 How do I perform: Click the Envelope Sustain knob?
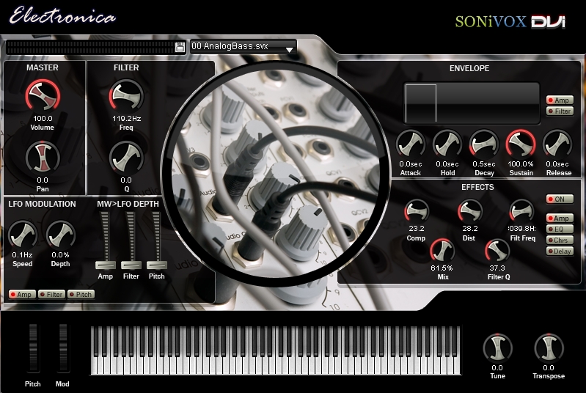click(x=521, y=144)
